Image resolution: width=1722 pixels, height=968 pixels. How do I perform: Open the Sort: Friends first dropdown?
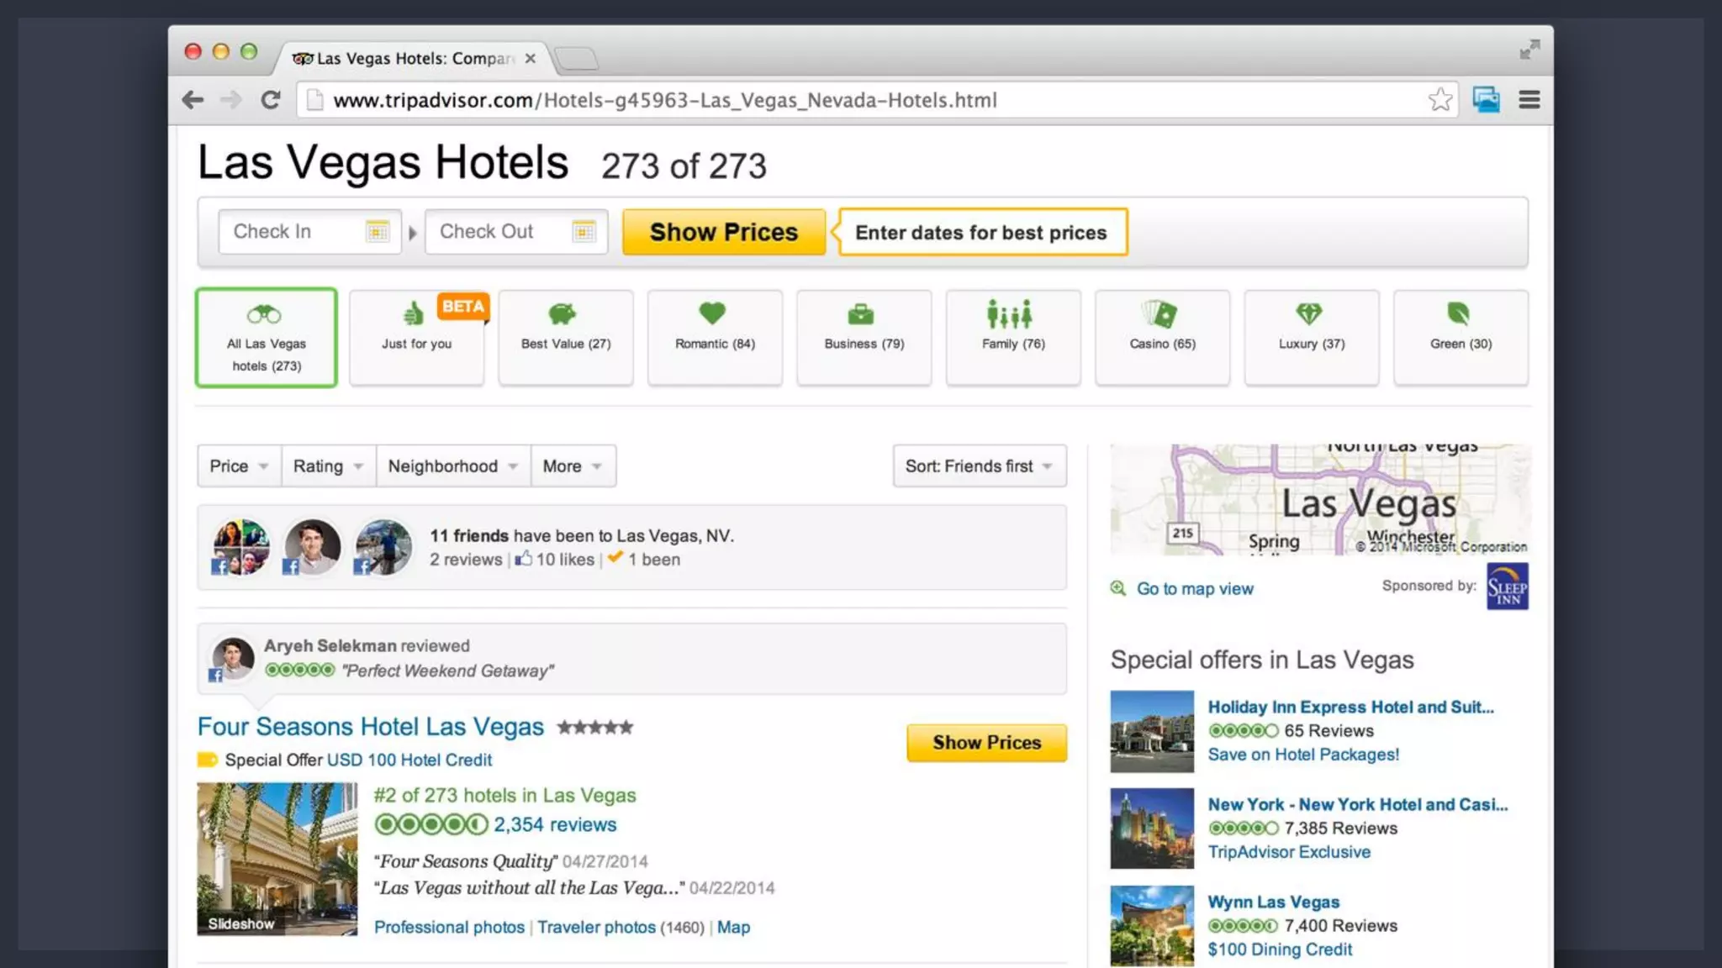979,466
